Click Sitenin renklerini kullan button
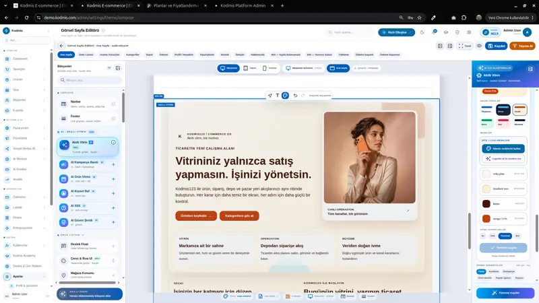539x303 pixels. tap(503, 148)
